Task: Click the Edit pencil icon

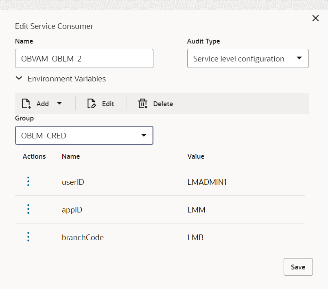Action: click(x=92, y=104)
